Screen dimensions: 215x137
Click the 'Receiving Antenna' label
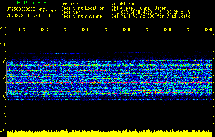[x=81, y=16]
